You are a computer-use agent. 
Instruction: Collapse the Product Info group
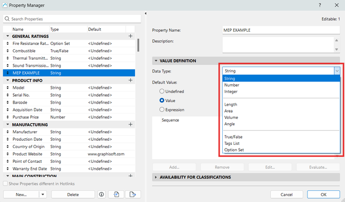point(8,80)
